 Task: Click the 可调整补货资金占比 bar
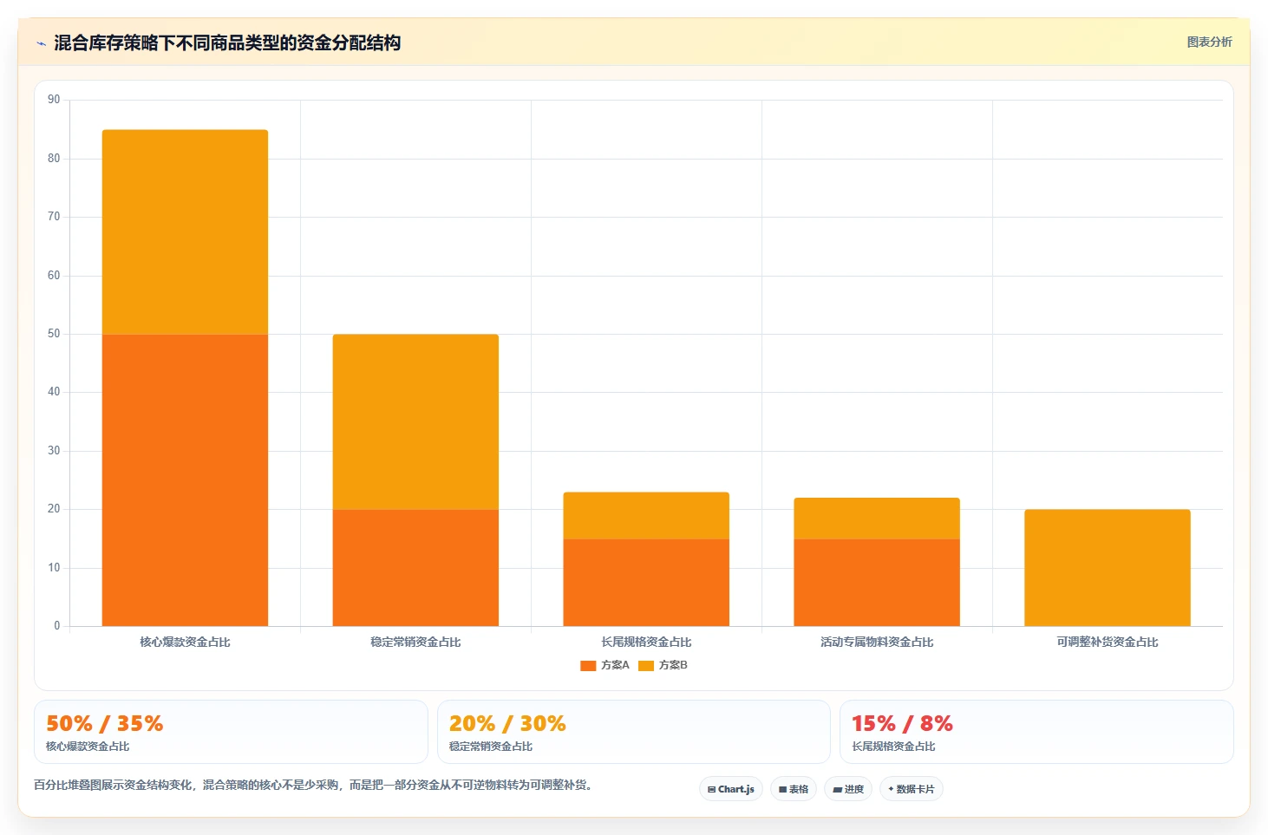[1108, 567]
